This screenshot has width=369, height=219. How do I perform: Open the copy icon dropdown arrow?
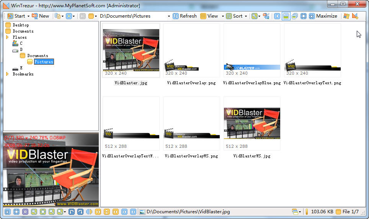(63, 16)
